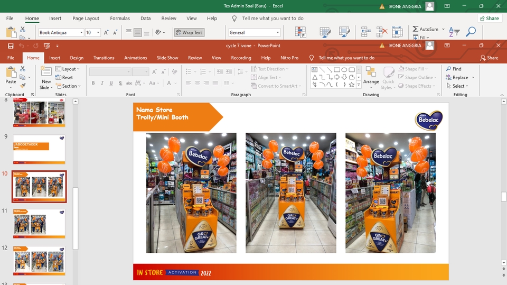
Task: Toggle Align Right in PowerPoint
Action: (206, 83)
